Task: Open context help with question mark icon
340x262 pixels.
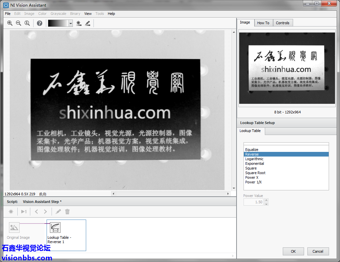Action: (40, 23)
